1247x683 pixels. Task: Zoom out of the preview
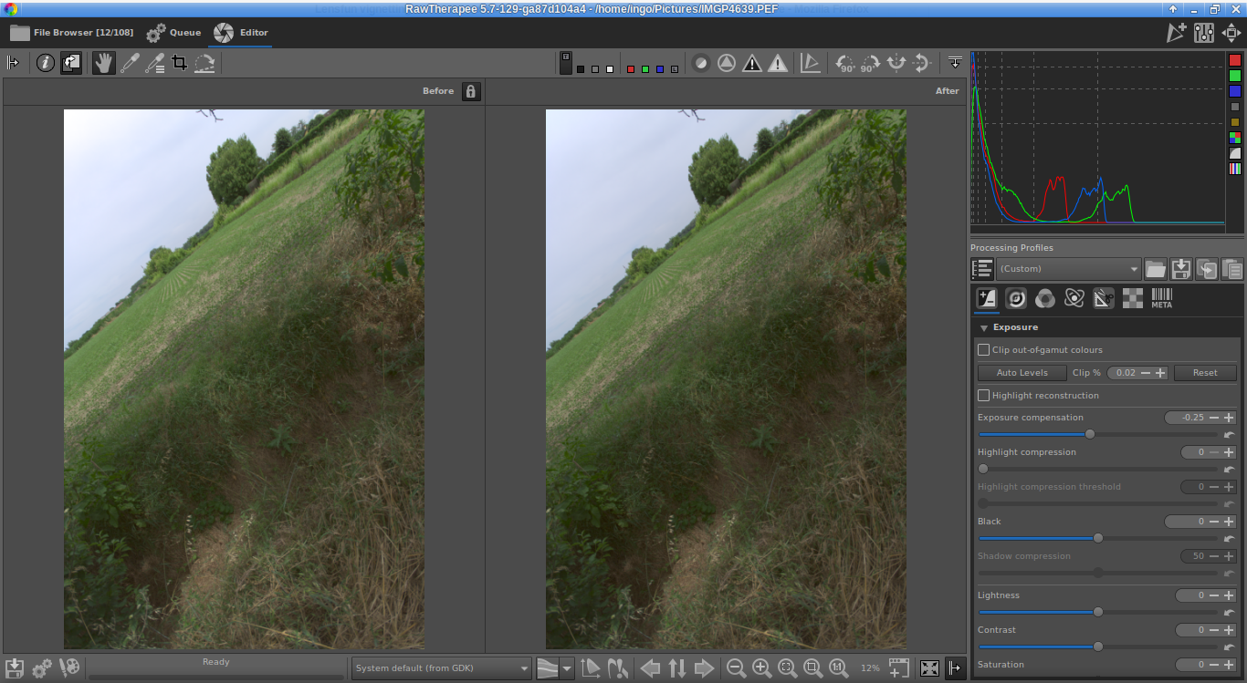click(736, 668)
